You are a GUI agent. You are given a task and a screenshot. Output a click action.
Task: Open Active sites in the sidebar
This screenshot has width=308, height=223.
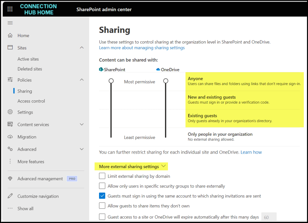(x=28, y=59)
